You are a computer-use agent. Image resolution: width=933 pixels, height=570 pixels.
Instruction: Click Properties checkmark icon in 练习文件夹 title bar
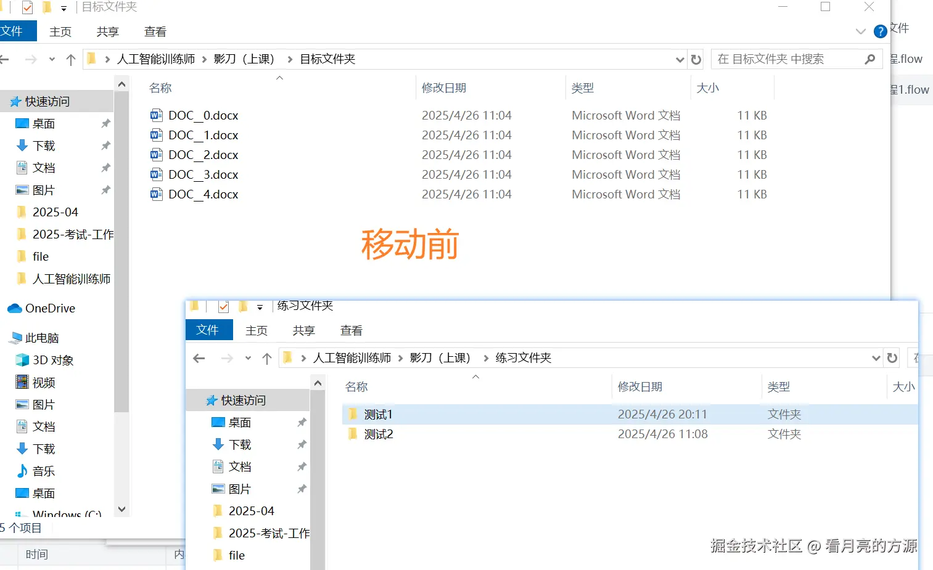click(x=224, y=306)
